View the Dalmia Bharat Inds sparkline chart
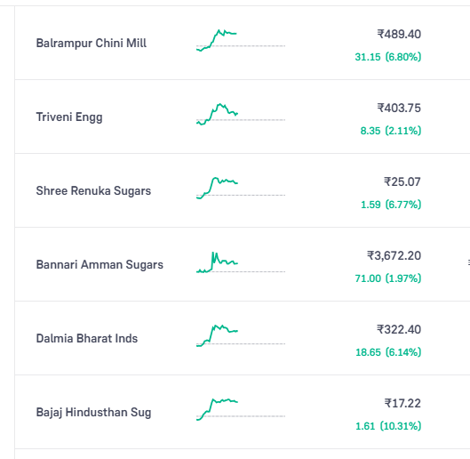470x459 pixels. click(x=241, y=335)
